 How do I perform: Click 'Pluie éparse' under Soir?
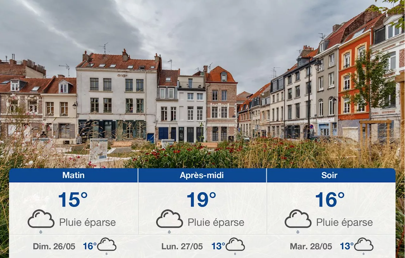344,223
